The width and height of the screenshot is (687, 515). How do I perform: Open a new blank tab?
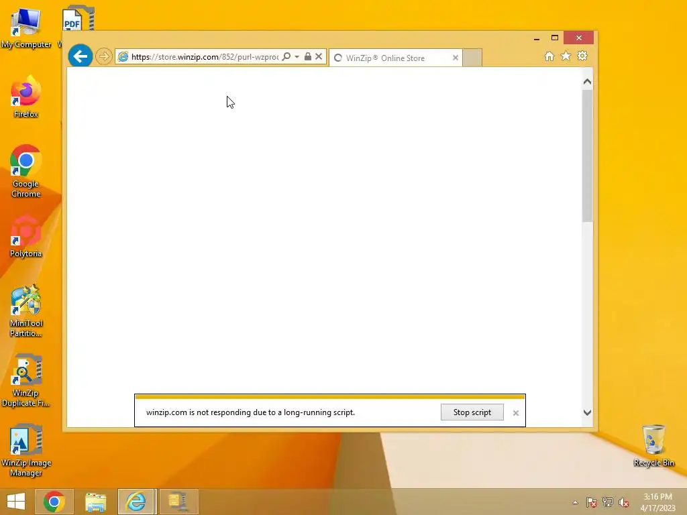point(472,58)
